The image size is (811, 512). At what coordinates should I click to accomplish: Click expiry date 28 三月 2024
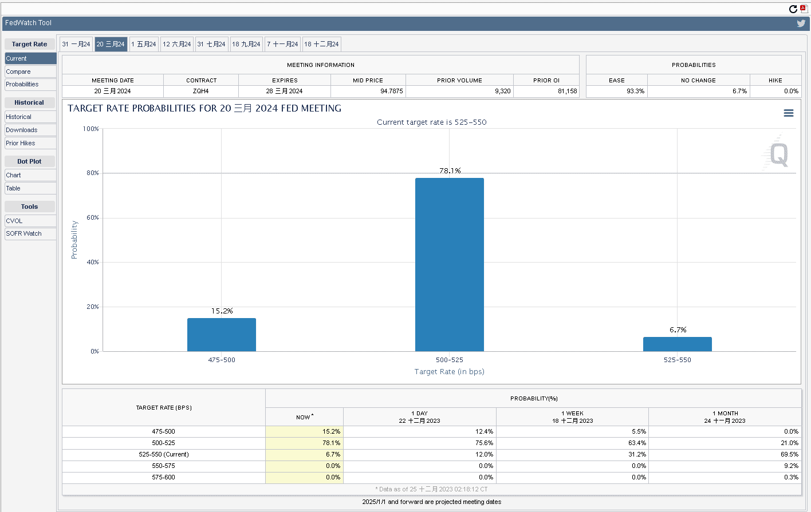[285, 91]
